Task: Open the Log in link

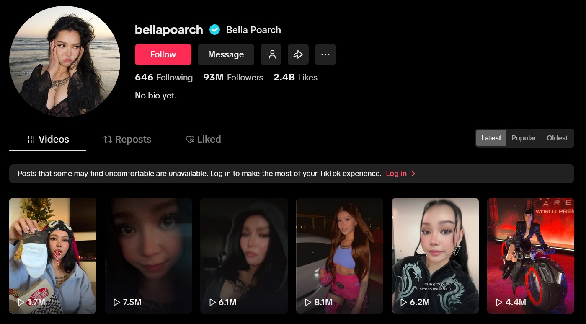Action: (396, 173)
